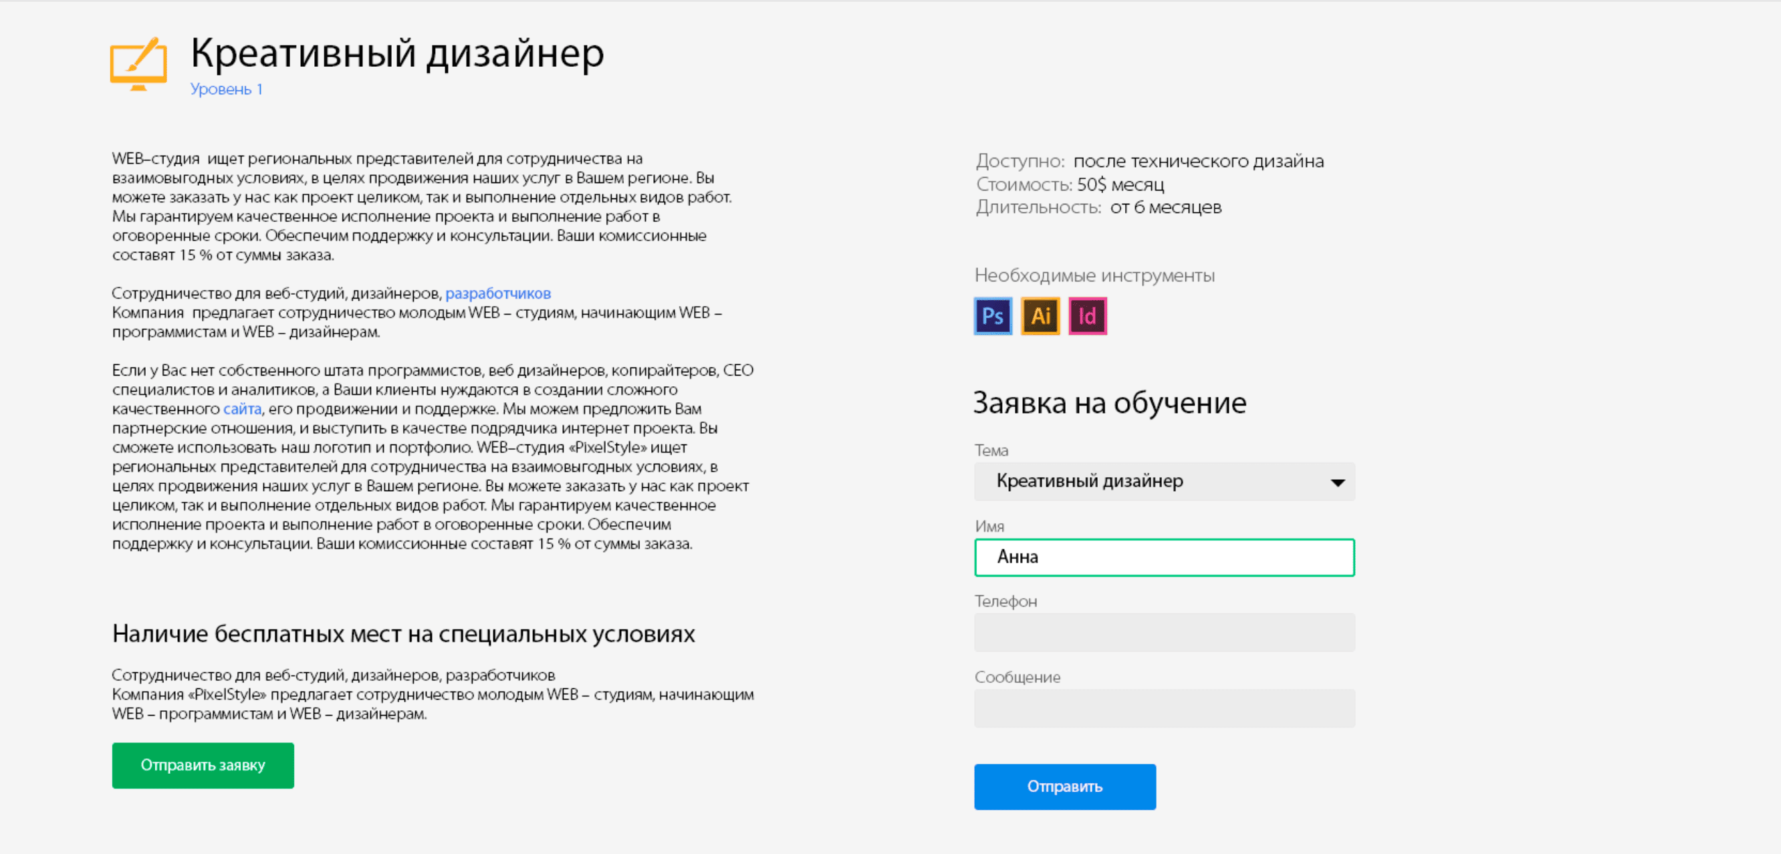
Task: Click the InDesign Id icon
Action: point(1088,317)
